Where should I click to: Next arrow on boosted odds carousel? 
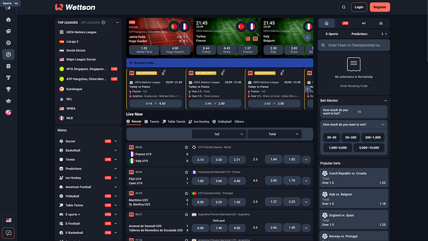[307, 89]
